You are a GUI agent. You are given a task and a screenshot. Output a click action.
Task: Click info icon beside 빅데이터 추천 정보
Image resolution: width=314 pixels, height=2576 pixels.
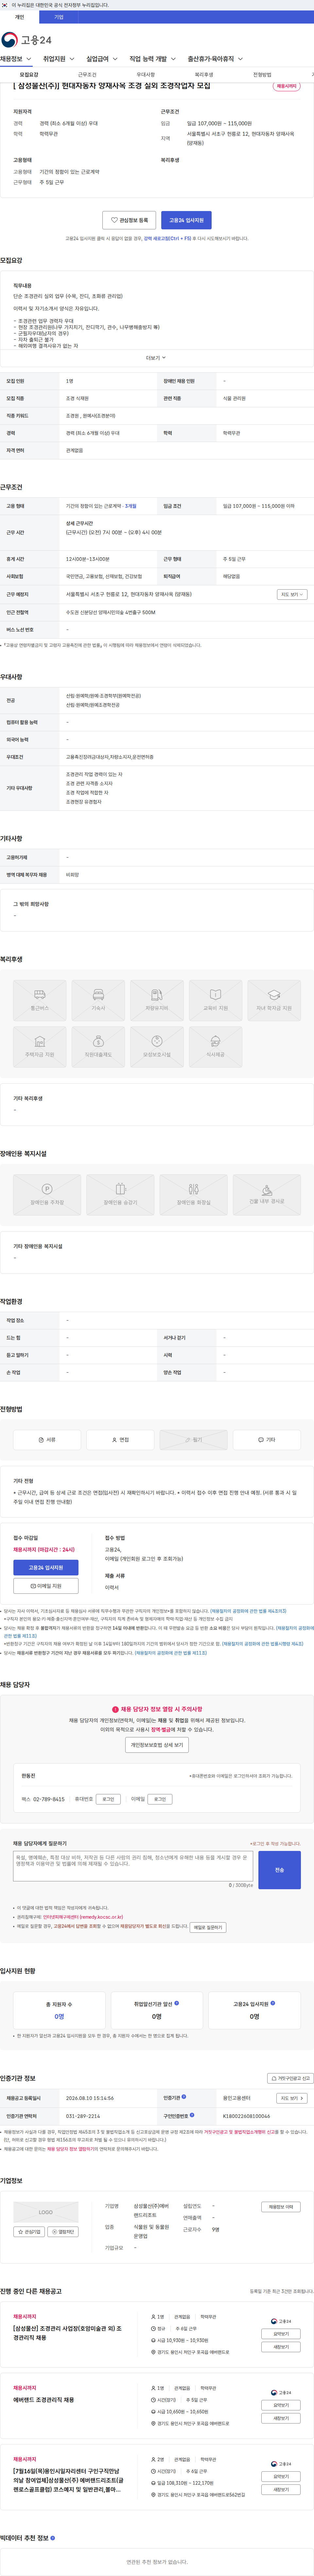tap(53, 2538)
